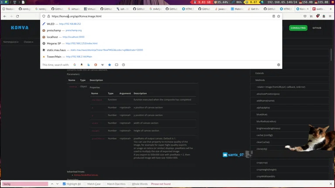Open a new browser tab
335x188 pixels.
point(331,9)
